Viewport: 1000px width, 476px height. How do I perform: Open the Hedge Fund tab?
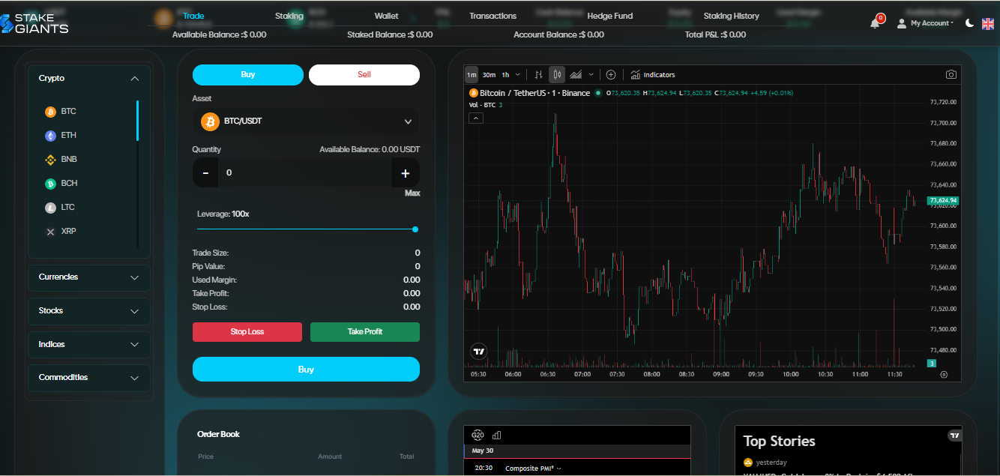[x=609, y=16]
